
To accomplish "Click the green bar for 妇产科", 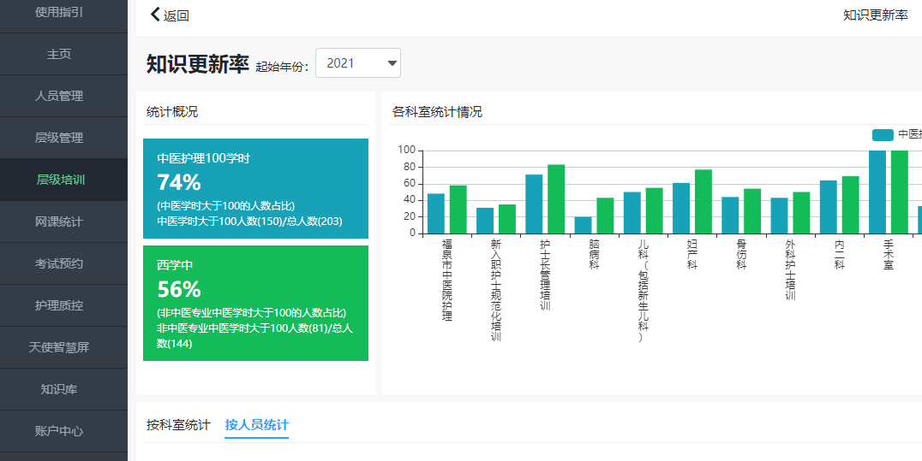I will pyautogui.click(x=703, y=202).
